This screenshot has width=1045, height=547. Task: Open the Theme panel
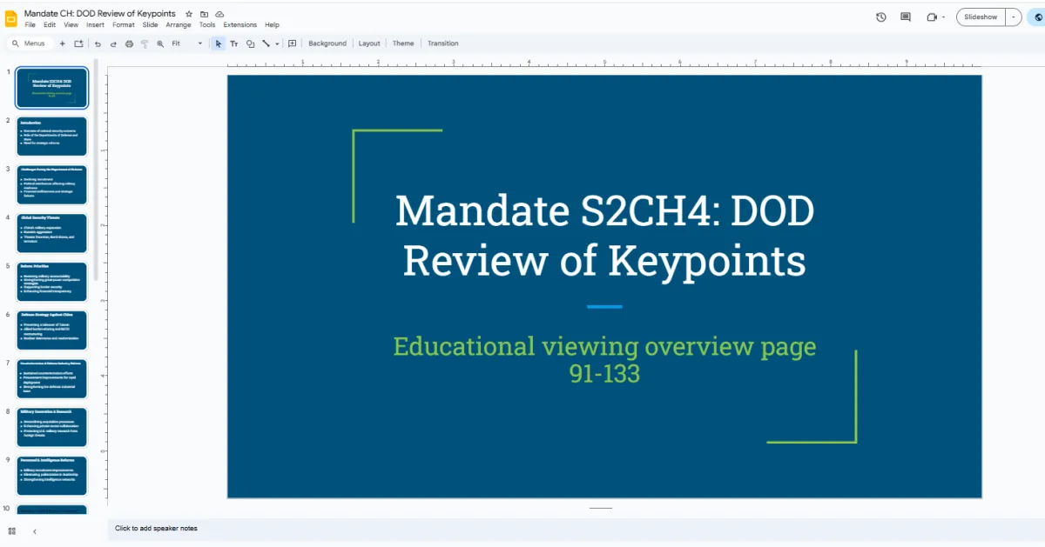click(x=403, y=43)
